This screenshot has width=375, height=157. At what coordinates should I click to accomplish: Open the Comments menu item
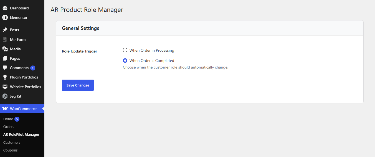coord(22,68)
